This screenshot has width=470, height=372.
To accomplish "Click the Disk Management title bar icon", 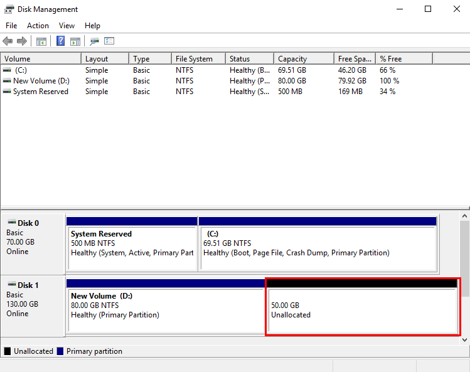I will click(x=9, y=9).
